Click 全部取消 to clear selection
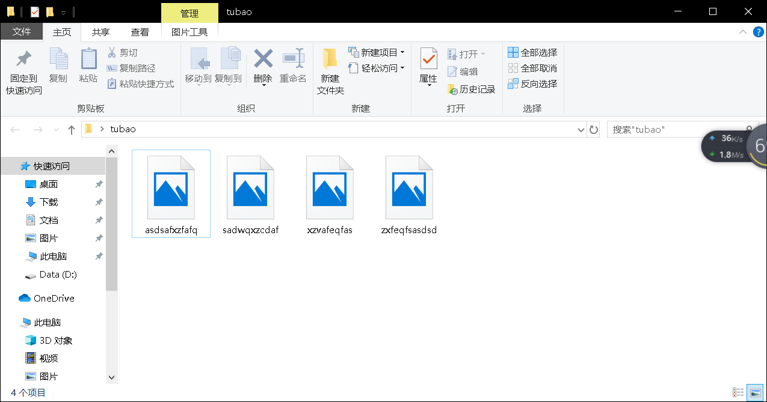The width and height of the screenshot is (767, 402). (x=533, y=68)
